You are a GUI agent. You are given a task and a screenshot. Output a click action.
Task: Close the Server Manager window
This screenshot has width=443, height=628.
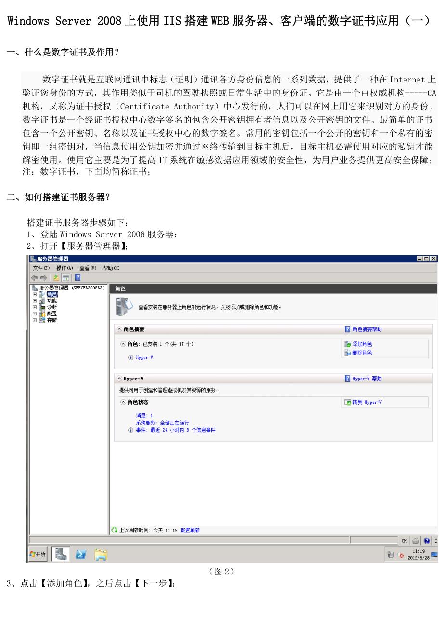tap(434, 259)
